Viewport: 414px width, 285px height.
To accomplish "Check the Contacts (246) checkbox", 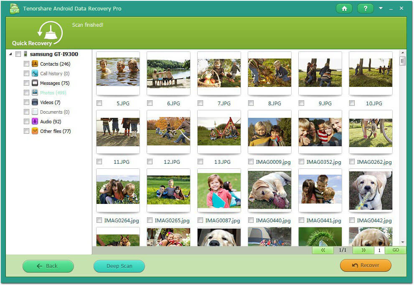I will (x=26, y=64).
